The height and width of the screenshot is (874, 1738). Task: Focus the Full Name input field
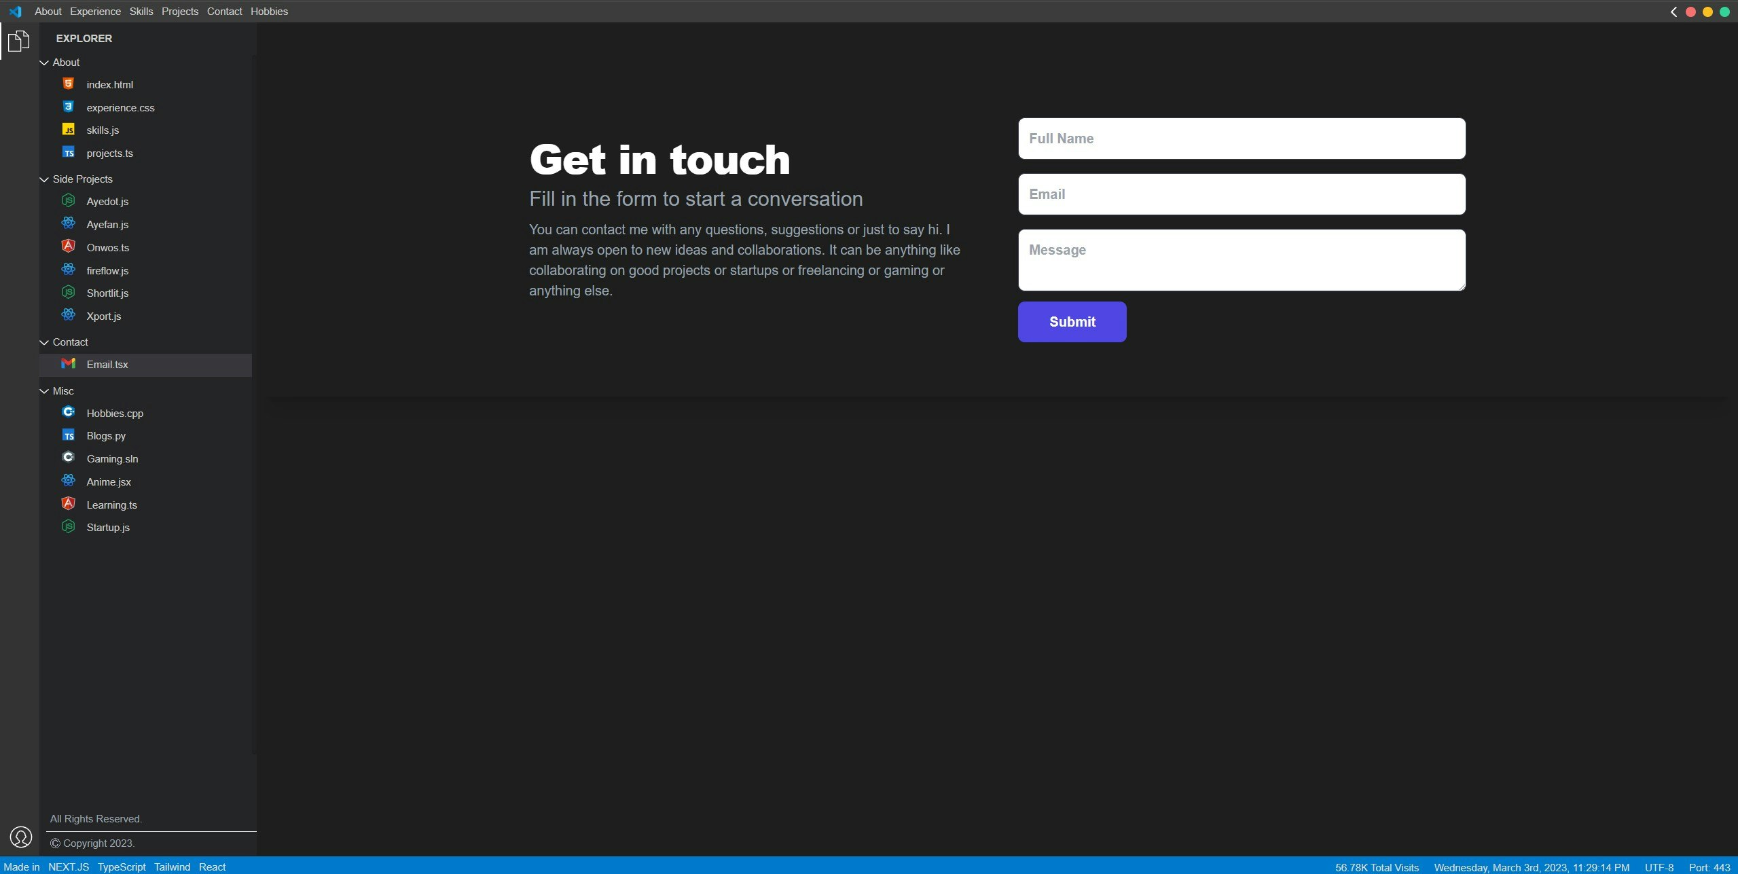point(1242,139)
